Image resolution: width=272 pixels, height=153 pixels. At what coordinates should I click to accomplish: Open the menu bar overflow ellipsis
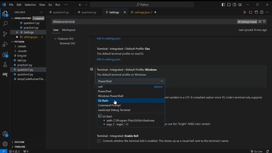pos(66,5)
